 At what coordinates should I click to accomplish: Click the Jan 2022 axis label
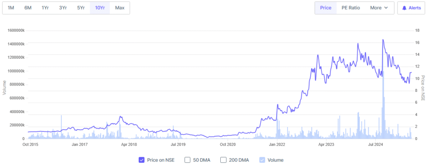(x=277, y=144)
